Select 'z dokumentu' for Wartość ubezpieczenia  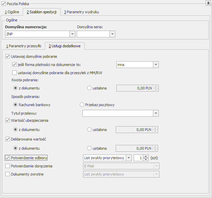tap(15, 130)
